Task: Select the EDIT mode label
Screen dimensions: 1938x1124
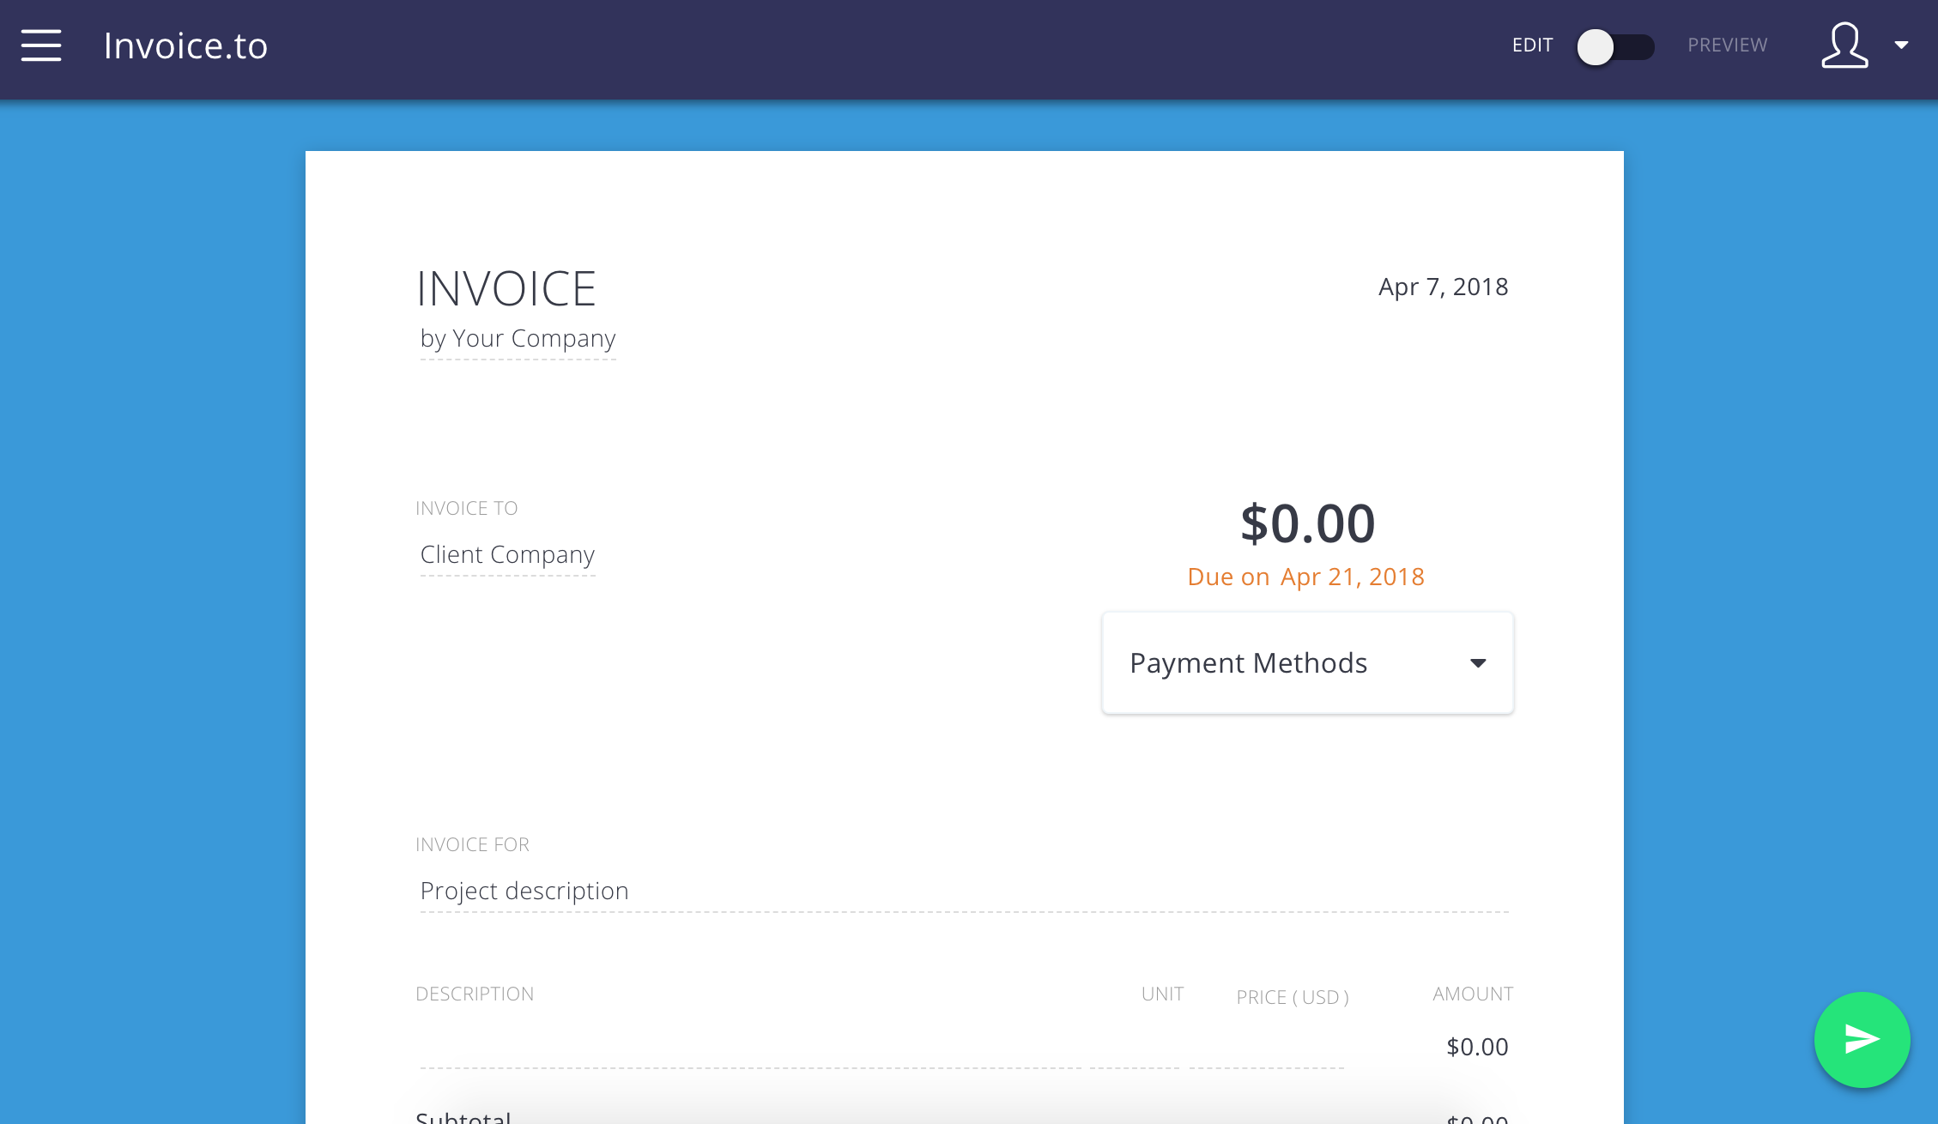Action: point(1532,45)
